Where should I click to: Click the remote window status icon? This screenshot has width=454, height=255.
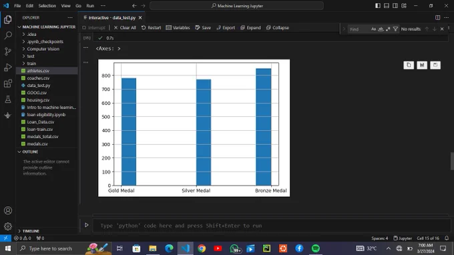[5, 238]
